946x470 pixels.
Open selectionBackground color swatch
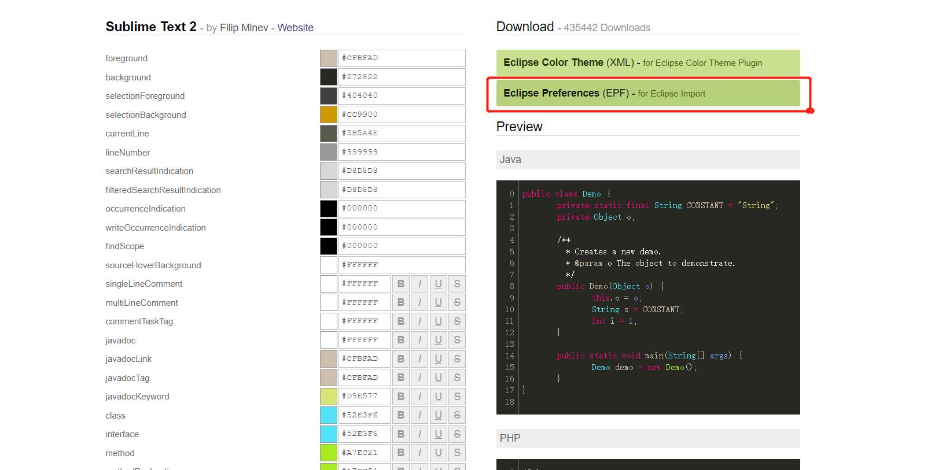tap(329, 114)
